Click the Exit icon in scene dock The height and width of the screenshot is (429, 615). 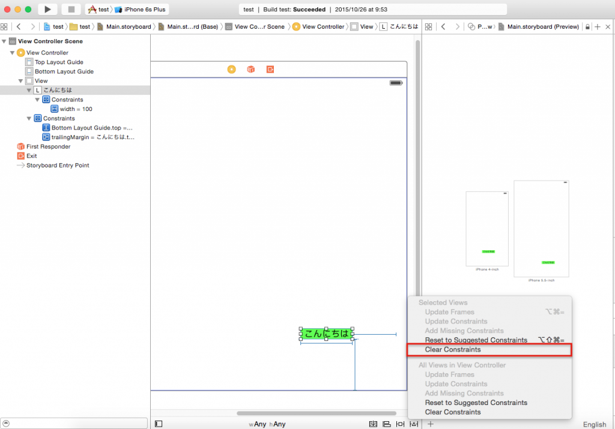coord(270,70)
